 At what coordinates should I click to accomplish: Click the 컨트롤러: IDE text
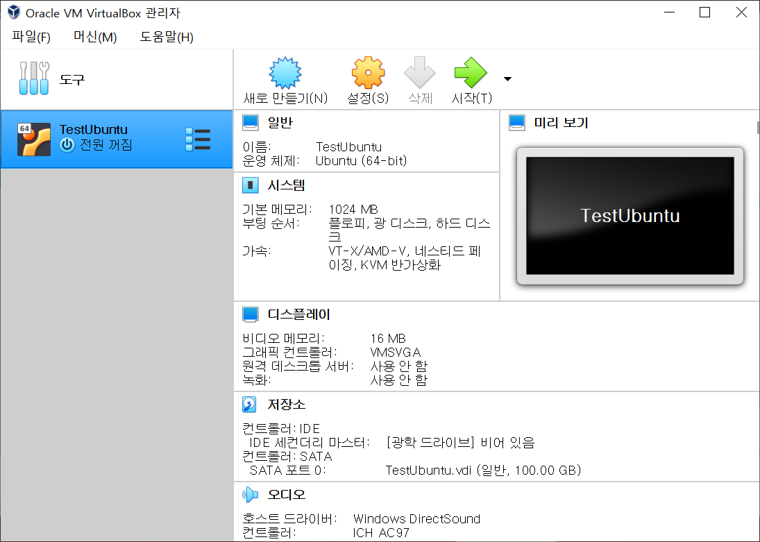pos(281,429)
